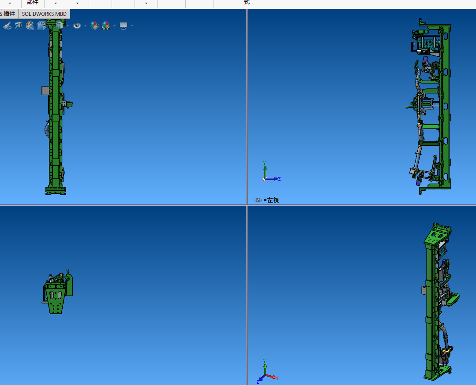Switch to the SOLIDWORKS MBD tab
This screenshot has height=385, width=476.
44,14
